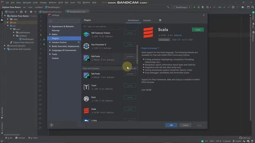Open the TODO tool window button
This screenshot has height=143, width=255.
click(x=33, y=138)
